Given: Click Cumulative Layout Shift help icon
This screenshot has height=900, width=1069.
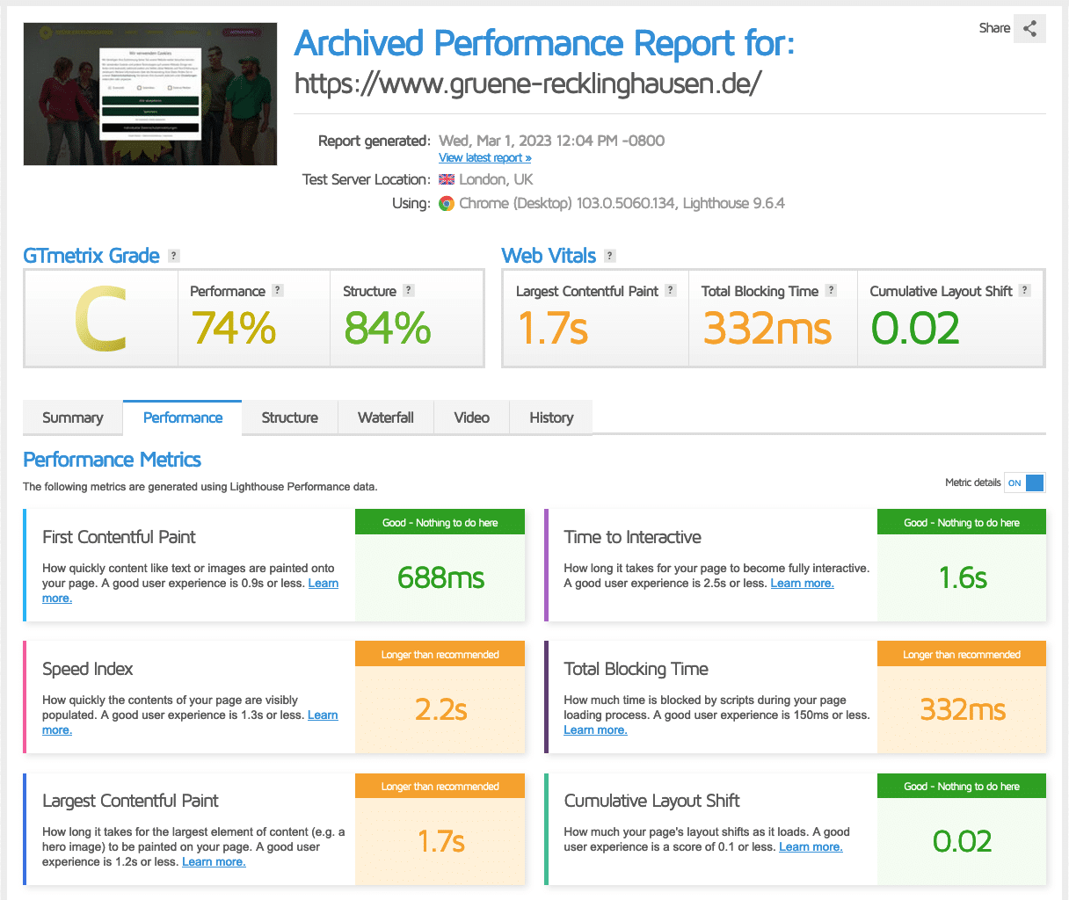Looking at the screenshot, I should [1025, 291].
